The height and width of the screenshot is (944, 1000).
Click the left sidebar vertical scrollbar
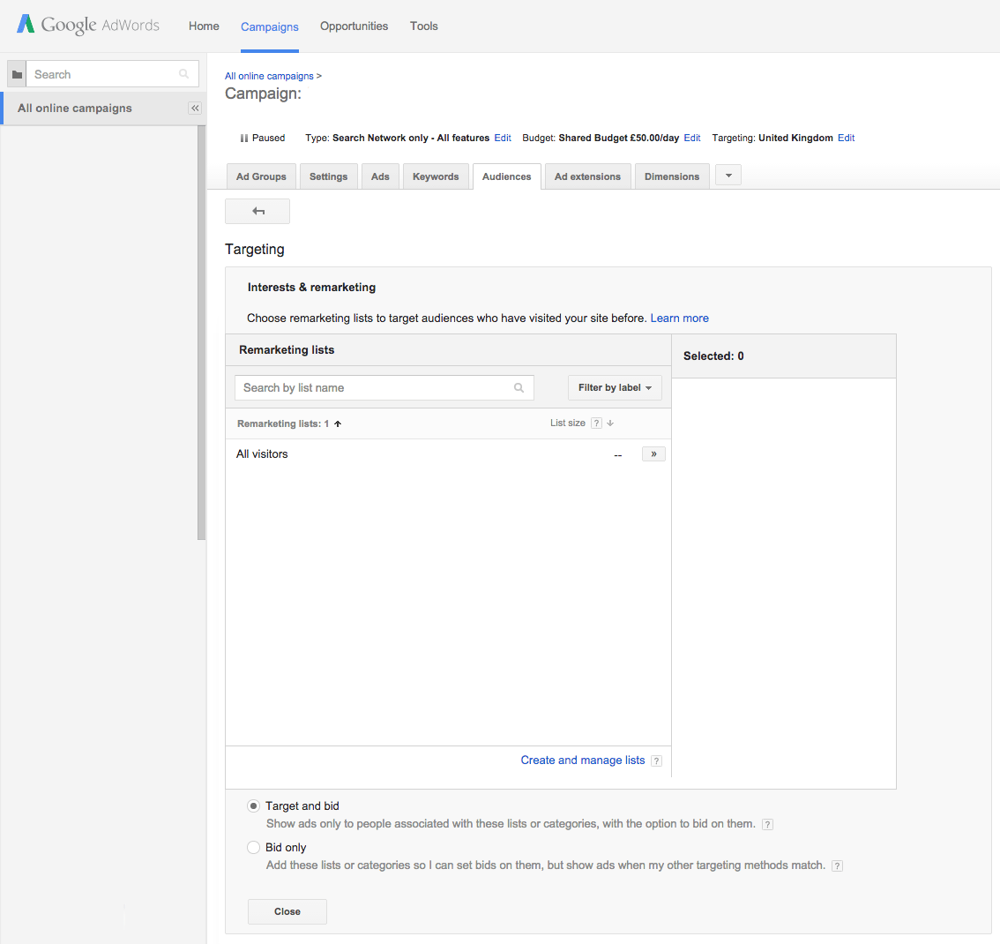(x=202, y=333)
